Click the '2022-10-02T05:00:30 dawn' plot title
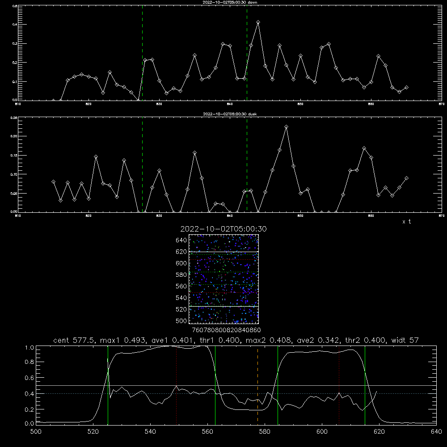The width and height of the screenshot is (447, 447). [x=230, y=2]
